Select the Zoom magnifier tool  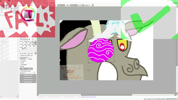23,39
